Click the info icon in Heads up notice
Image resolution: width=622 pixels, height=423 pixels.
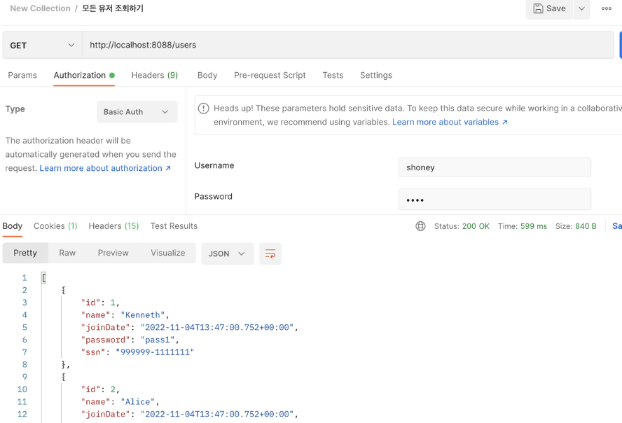(204, 109)
